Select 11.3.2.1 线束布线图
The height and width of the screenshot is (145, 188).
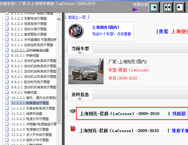(x=27, y=114)
